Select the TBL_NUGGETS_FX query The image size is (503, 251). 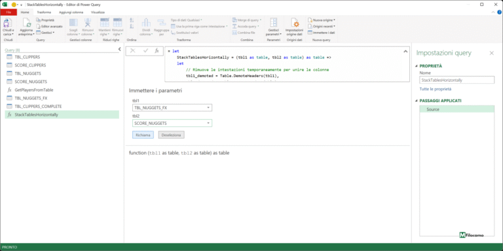point(62,98)
